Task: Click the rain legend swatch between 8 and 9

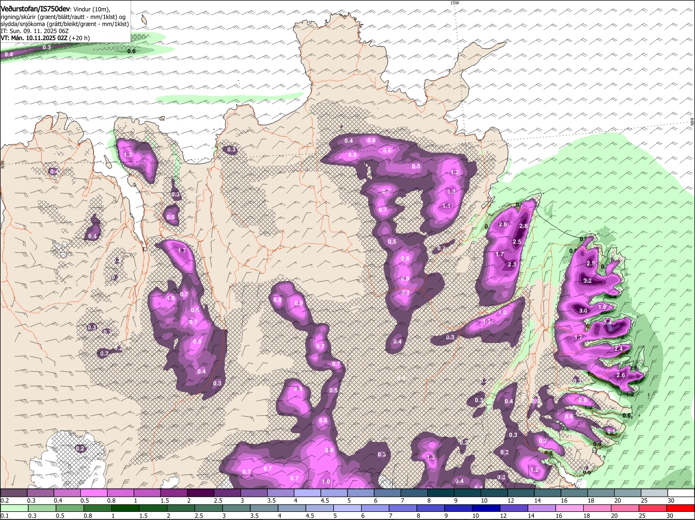Action: 432,508
